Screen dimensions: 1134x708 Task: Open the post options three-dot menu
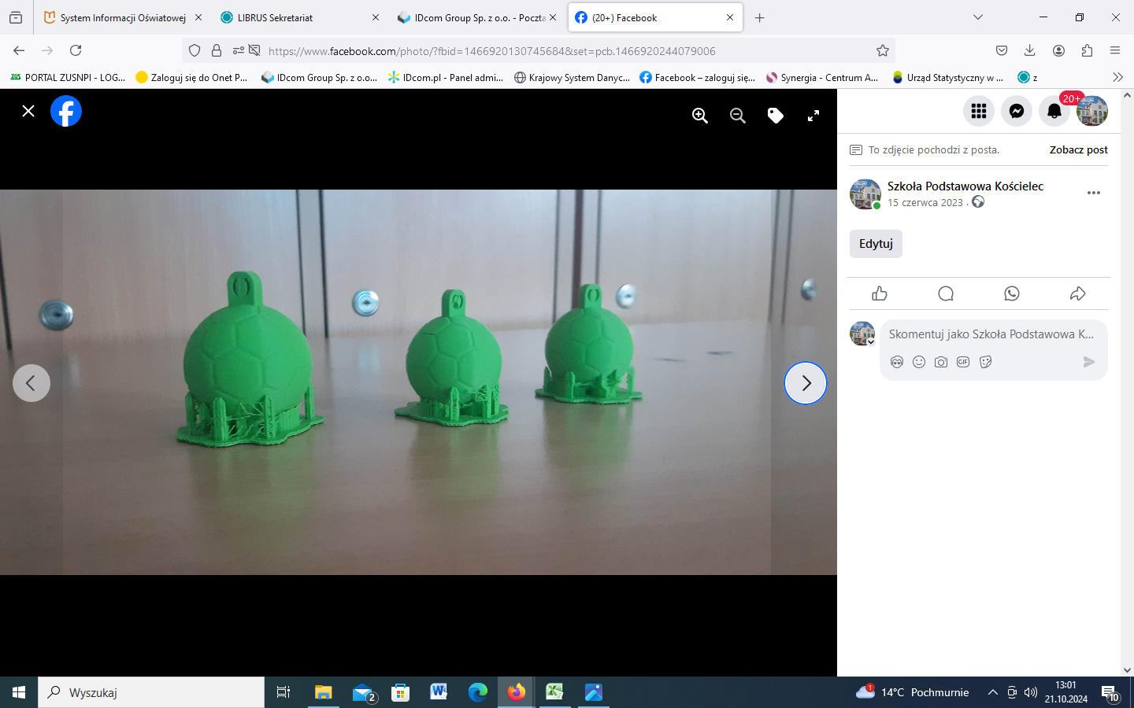[1093, 193]
